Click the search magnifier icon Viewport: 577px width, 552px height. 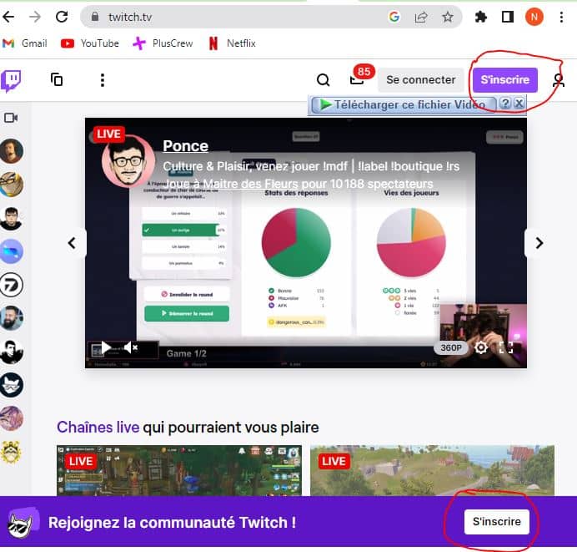[324, 80]
